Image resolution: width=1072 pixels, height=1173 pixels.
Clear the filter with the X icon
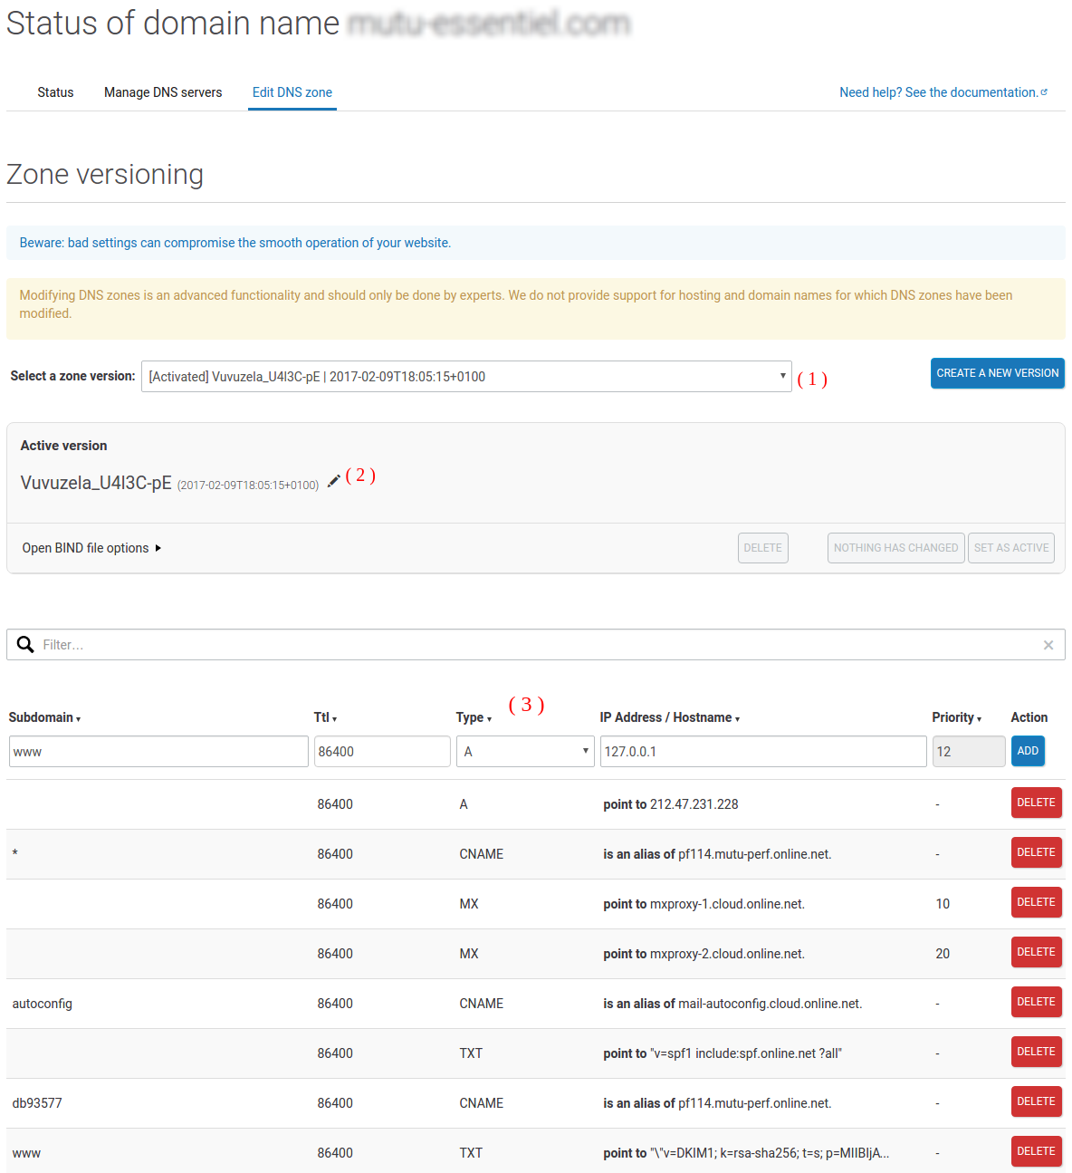coord(1048,645)
